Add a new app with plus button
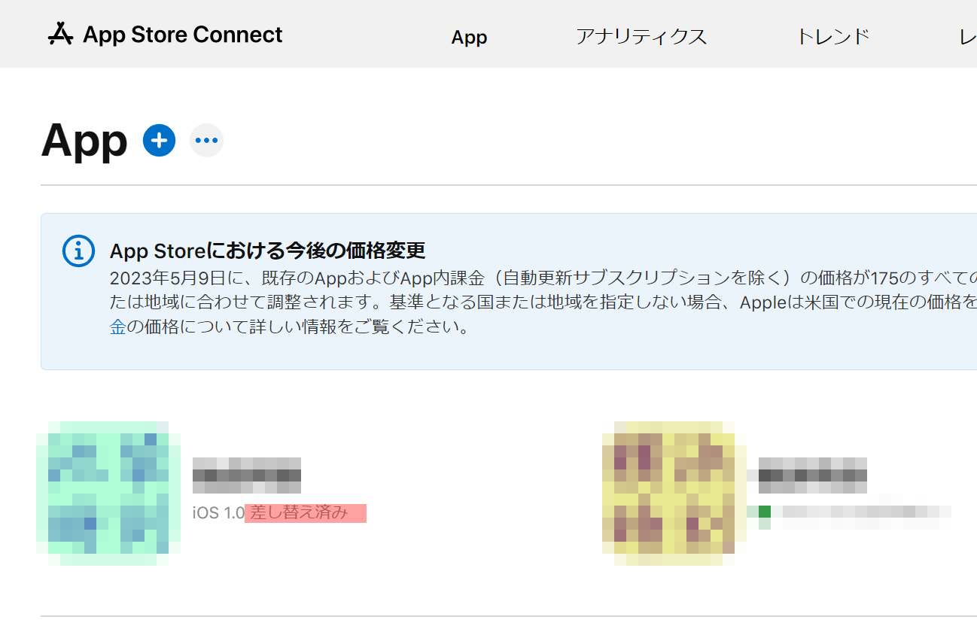This screenshot has height=641, width=977. 159,141
